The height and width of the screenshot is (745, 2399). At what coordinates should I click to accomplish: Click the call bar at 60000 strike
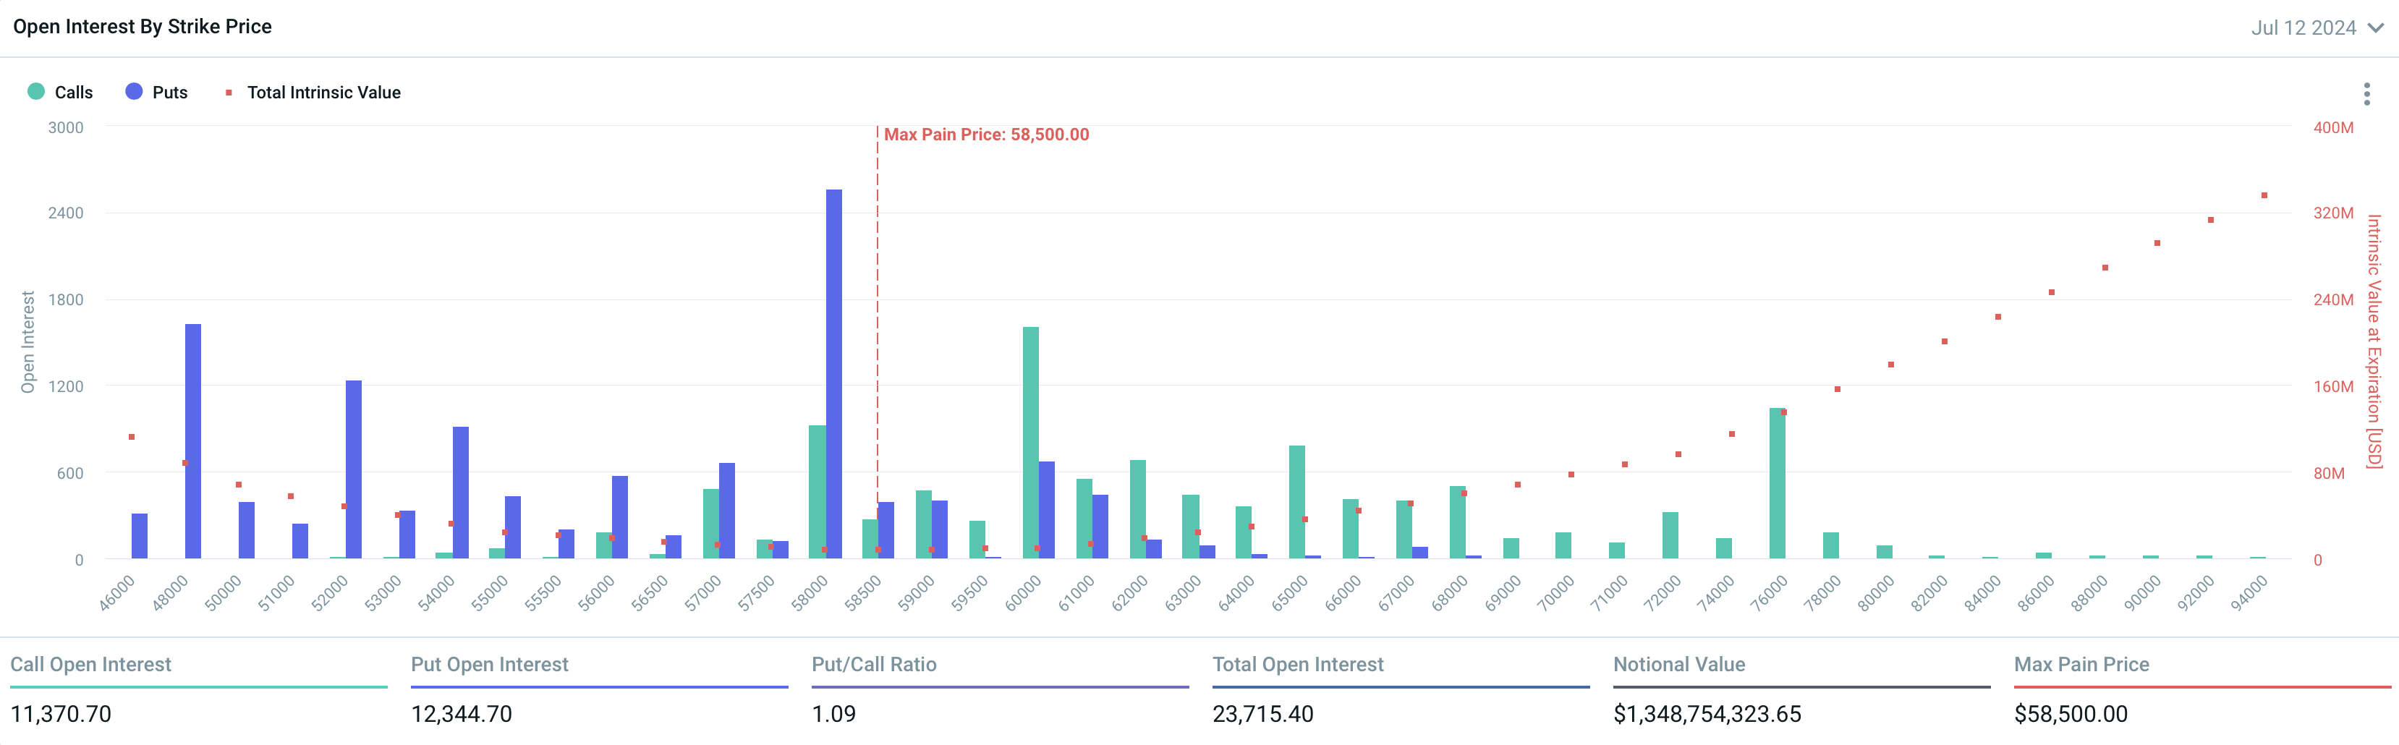[1030, 443]
